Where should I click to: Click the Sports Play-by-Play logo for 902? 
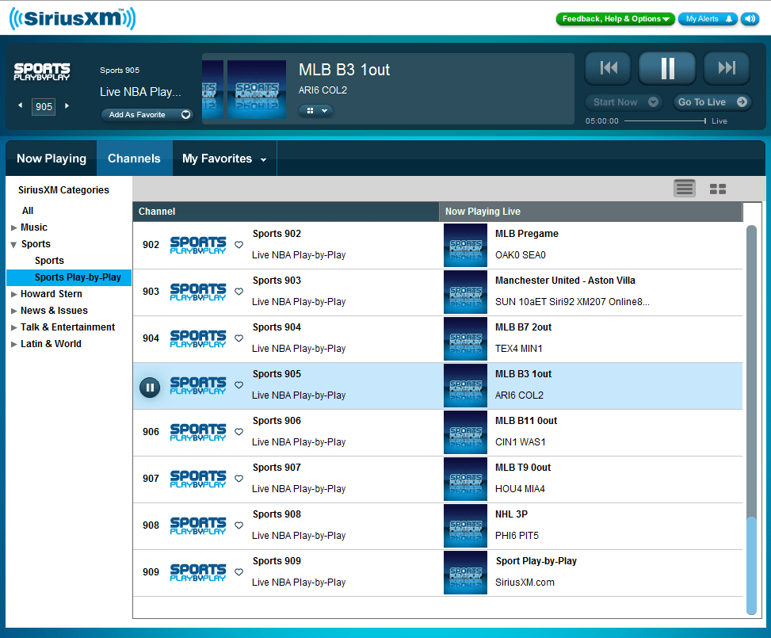[198, 245]
